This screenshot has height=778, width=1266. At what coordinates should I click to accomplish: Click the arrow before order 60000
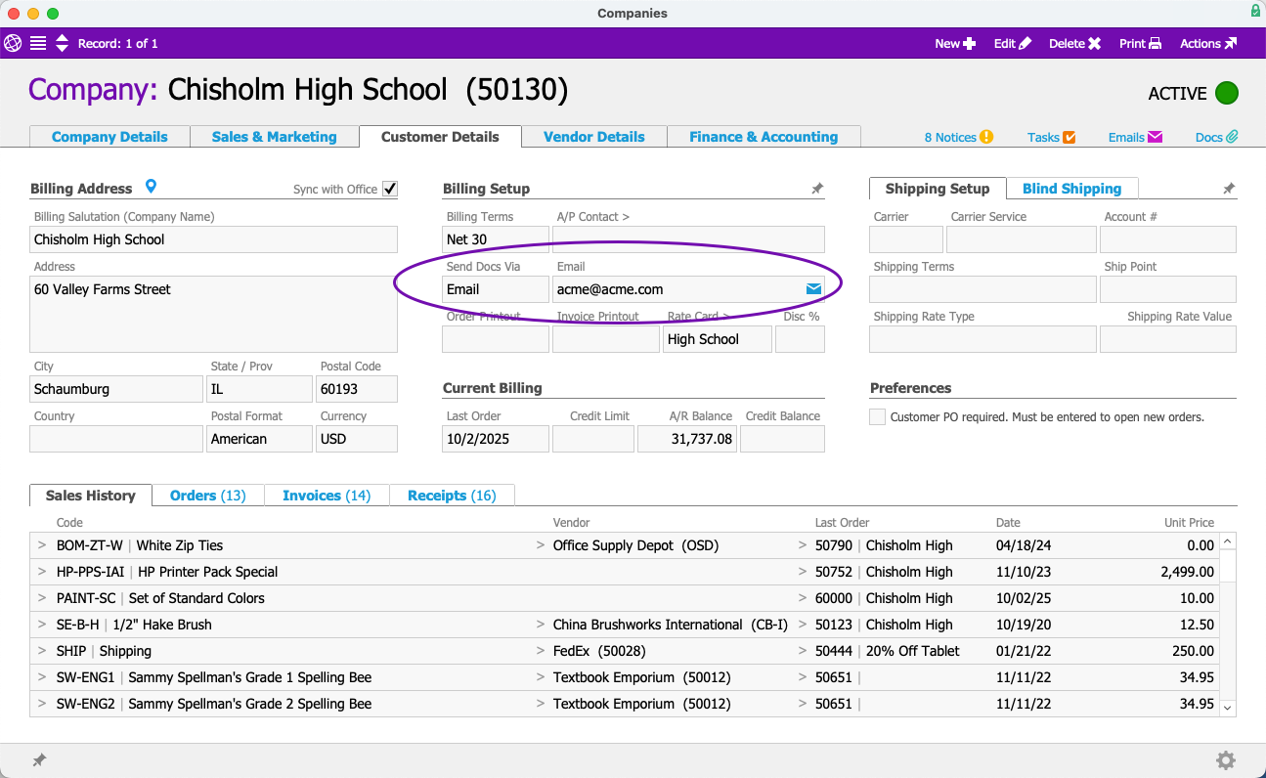coord(803,598)
